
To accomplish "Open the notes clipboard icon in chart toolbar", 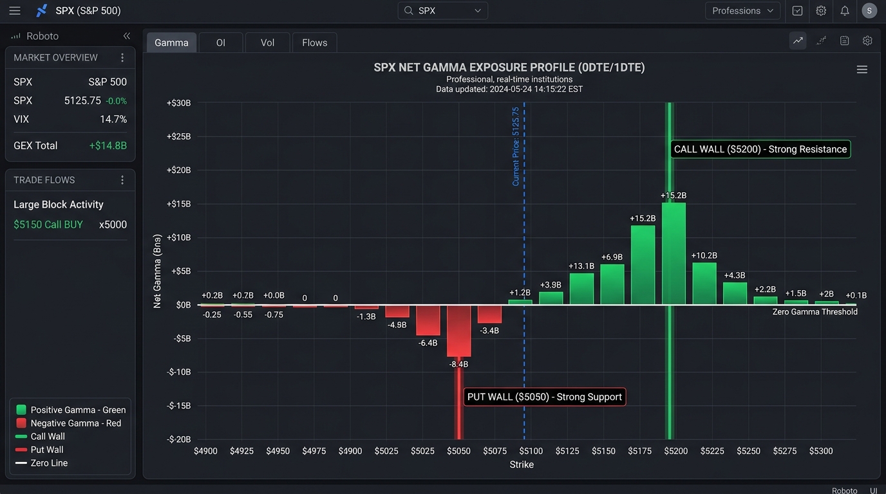I will 845,41.
